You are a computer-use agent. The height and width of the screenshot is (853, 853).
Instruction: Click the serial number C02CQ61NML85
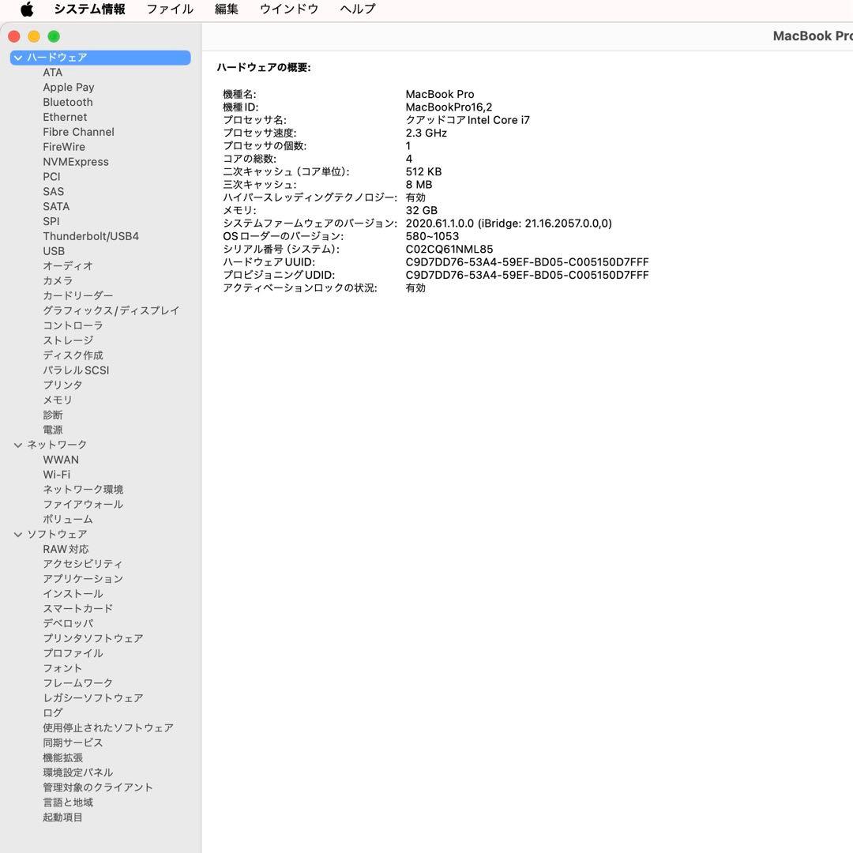pos(449,249)
